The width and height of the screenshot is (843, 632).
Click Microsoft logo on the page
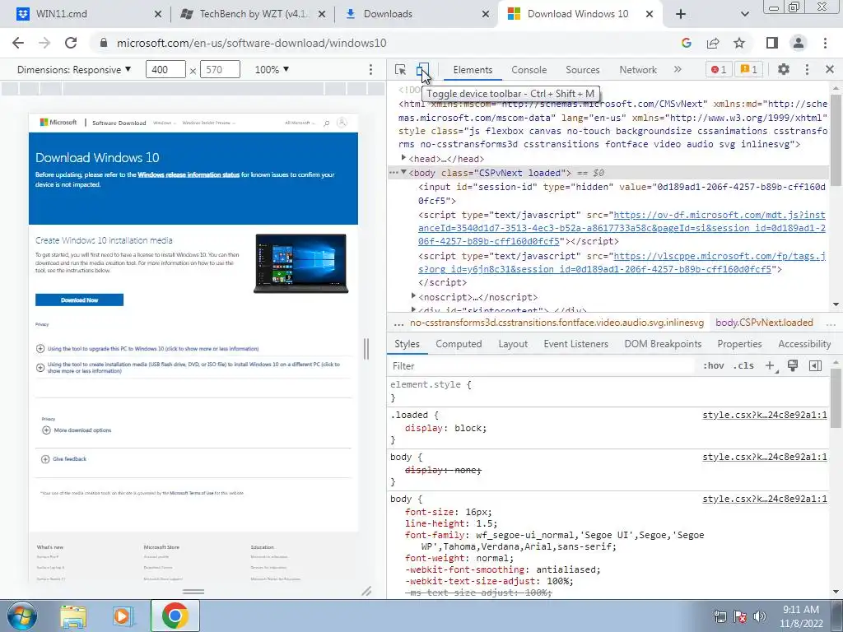point(58,123)
